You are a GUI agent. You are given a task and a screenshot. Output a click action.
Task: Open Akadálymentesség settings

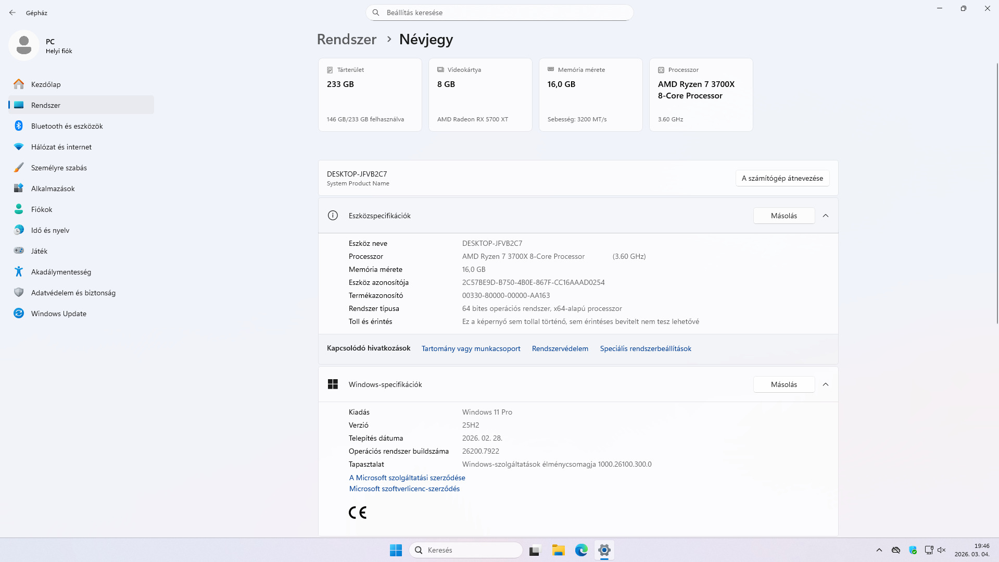point(81,272)
